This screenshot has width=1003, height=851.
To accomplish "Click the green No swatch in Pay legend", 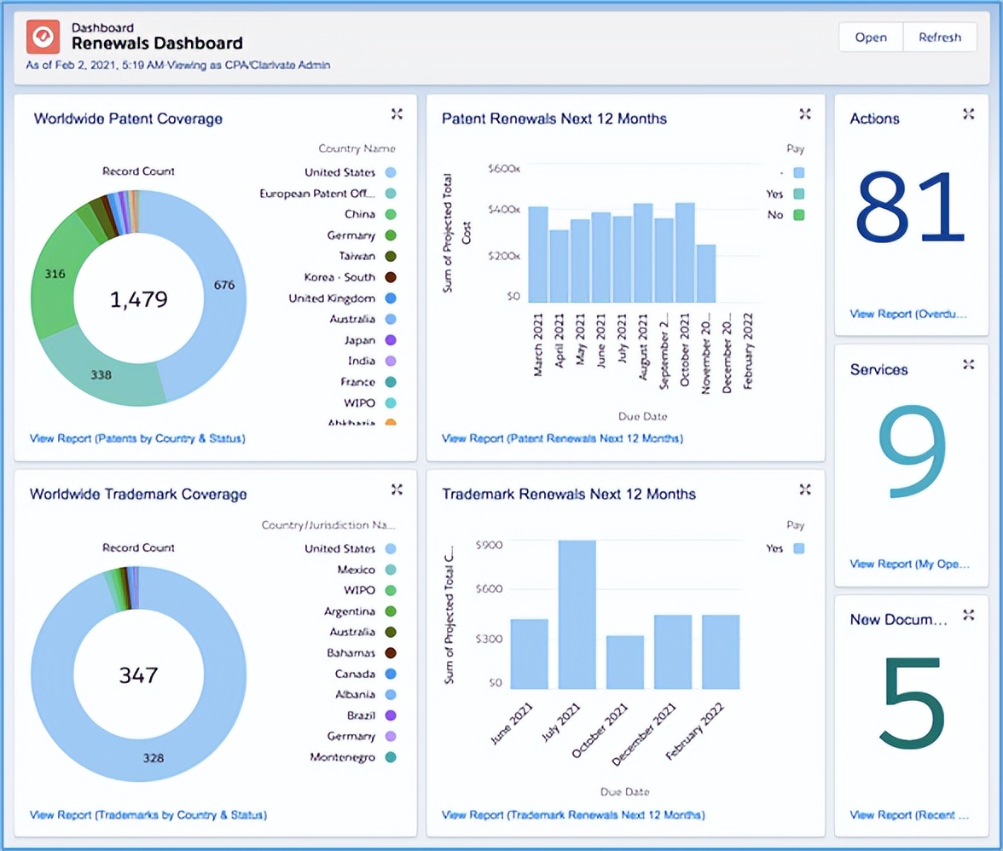I will click(799, 215).
